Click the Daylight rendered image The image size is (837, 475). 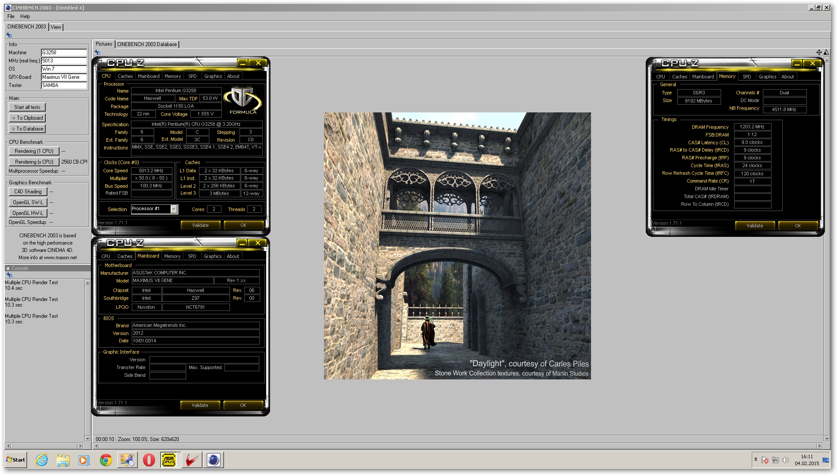(x=457, y=246)
